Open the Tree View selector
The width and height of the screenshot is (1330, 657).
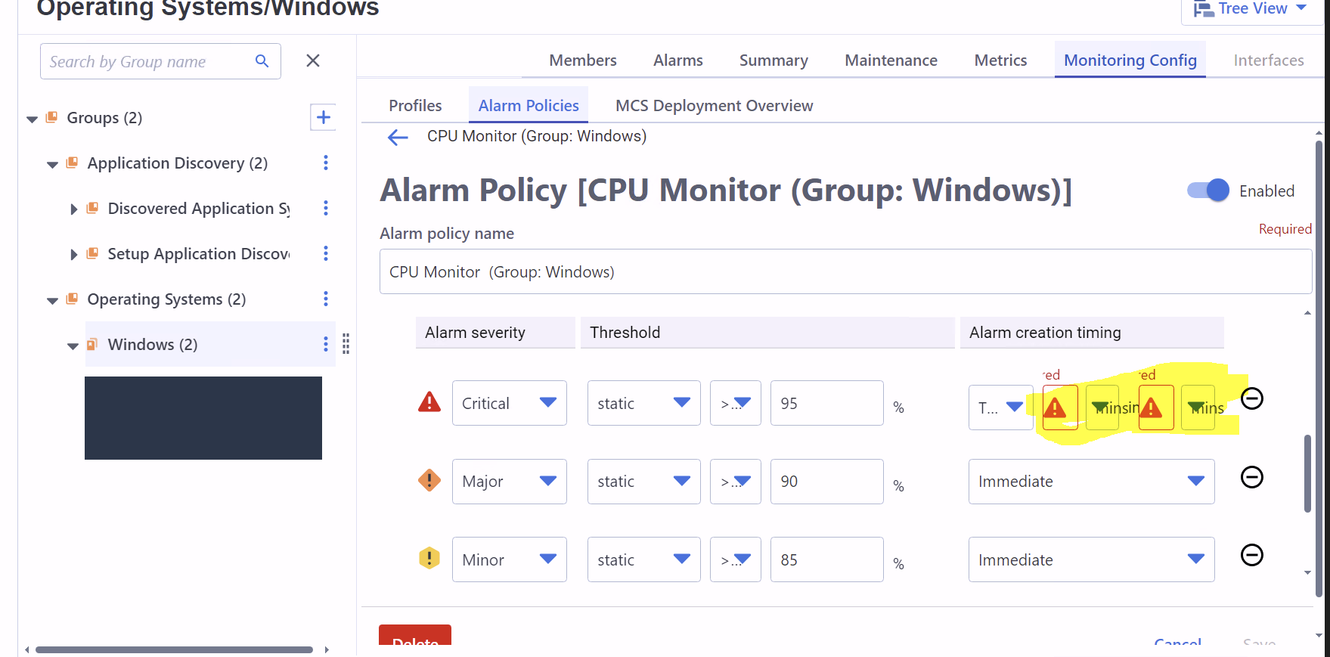tap(1251, 9)
